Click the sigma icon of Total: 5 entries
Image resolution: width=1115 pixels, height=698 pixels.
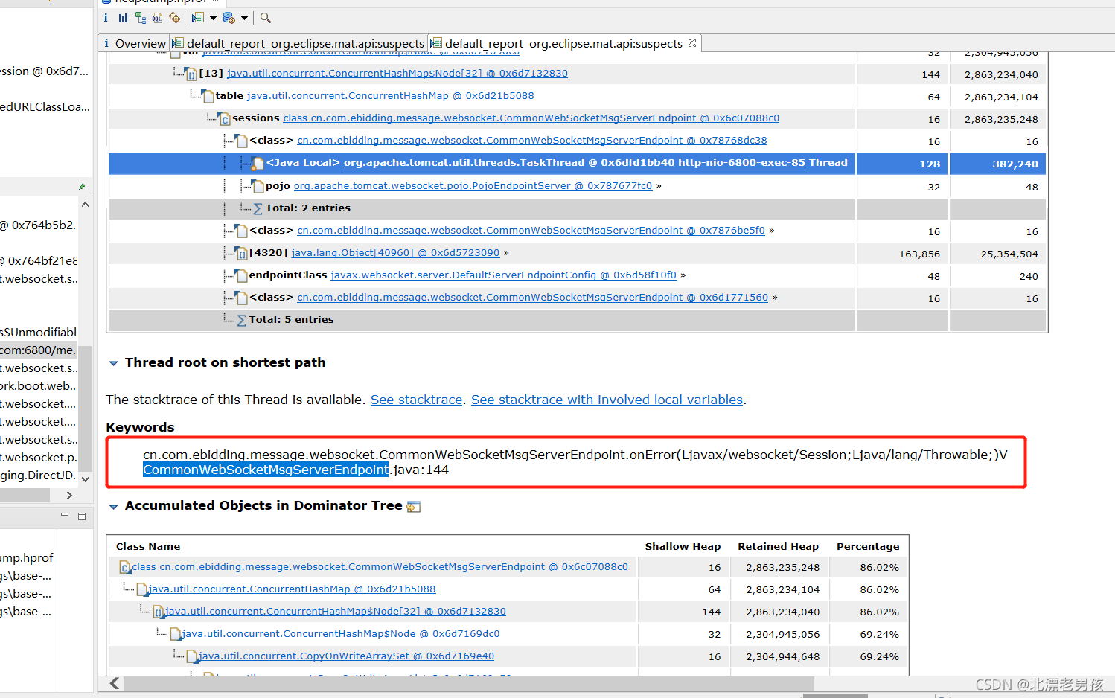point(241,321)
